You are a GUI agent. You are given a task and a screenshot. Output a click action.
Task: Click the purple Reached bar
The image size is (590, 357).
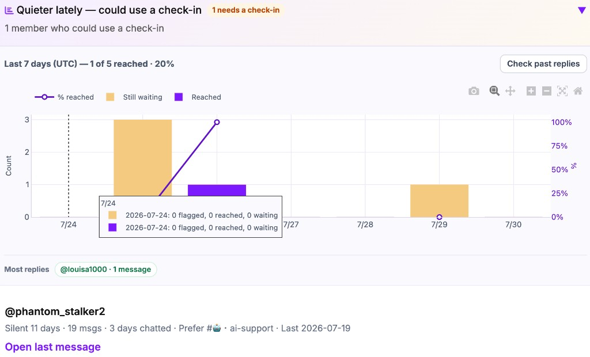[x=217, y=190]
